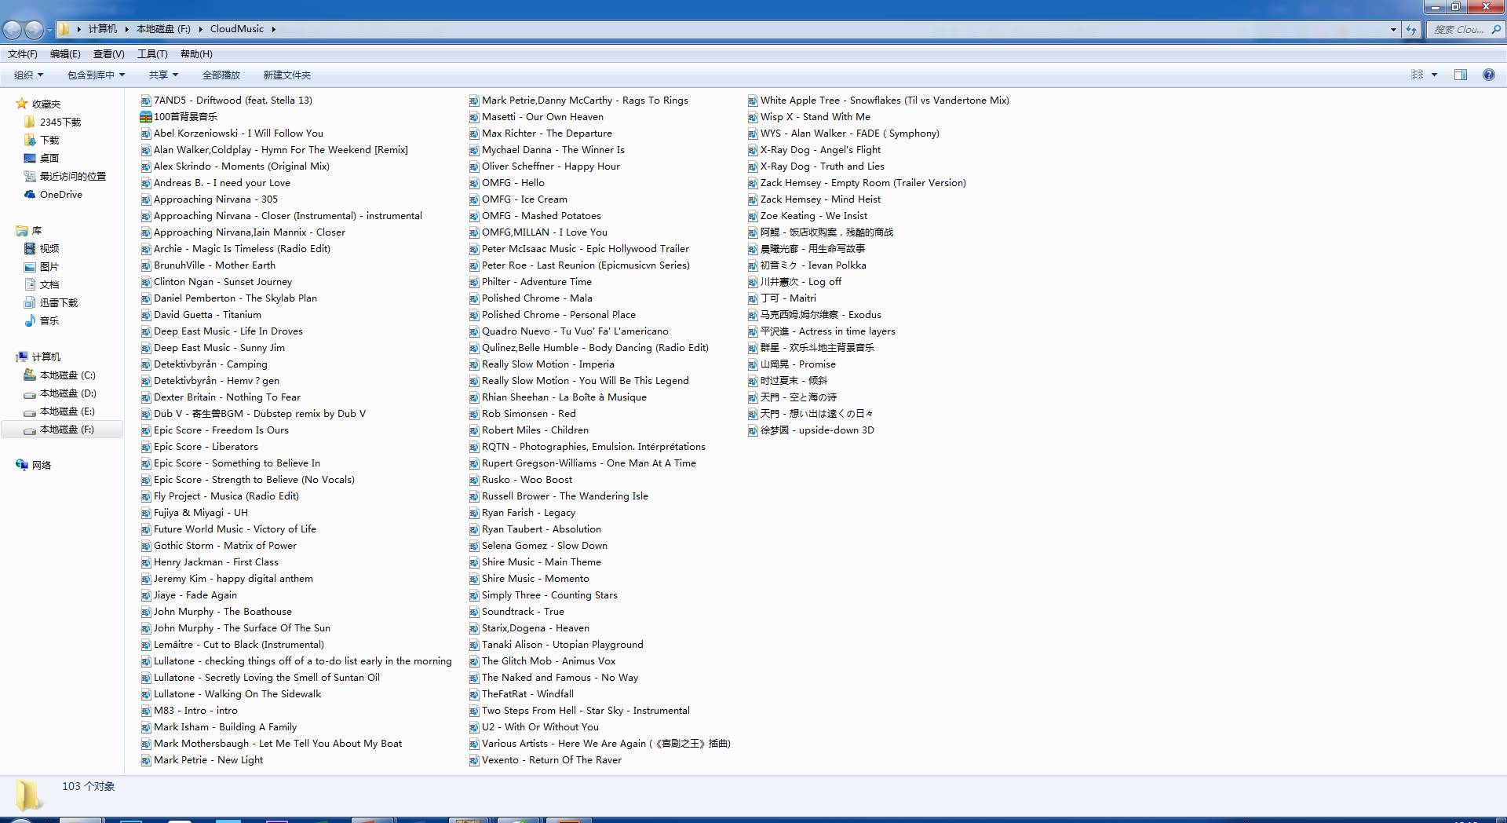Viewport: 1507px width, 823px height.
Task: Click CloudMusic in the address breadcrumb
Action: (x=237, y=29)
